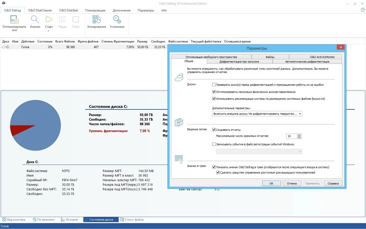This screenshot has width=366, height=229.
Task: Sort by the Фрагм.файлов column header
Action: [x=88, y=41]
